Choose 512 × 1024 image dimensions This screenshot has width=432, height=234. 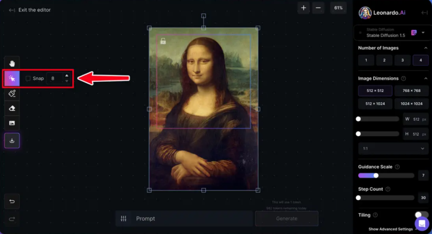[375, 104]
